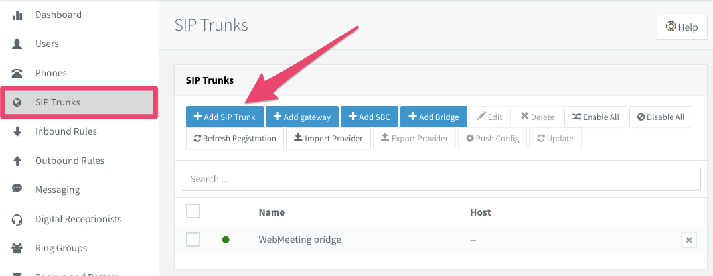Click the Messaging speech bubble icon
Image resolution: width=713 pixels, height=276 pixels.
(17, 190)
